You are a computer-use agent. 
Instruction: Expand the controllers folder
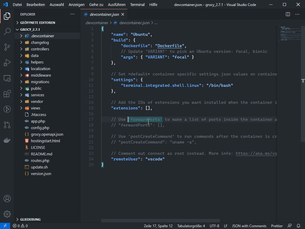tap(40, 49)
